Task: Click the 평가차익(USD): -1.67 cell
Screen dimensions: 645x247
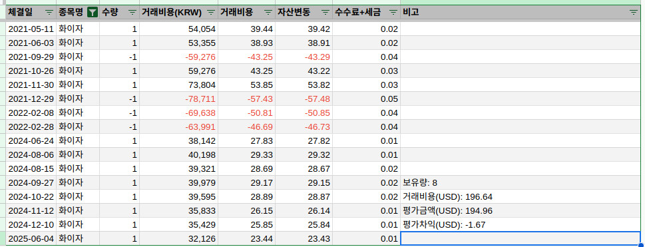Action: [x=521, y=224]
